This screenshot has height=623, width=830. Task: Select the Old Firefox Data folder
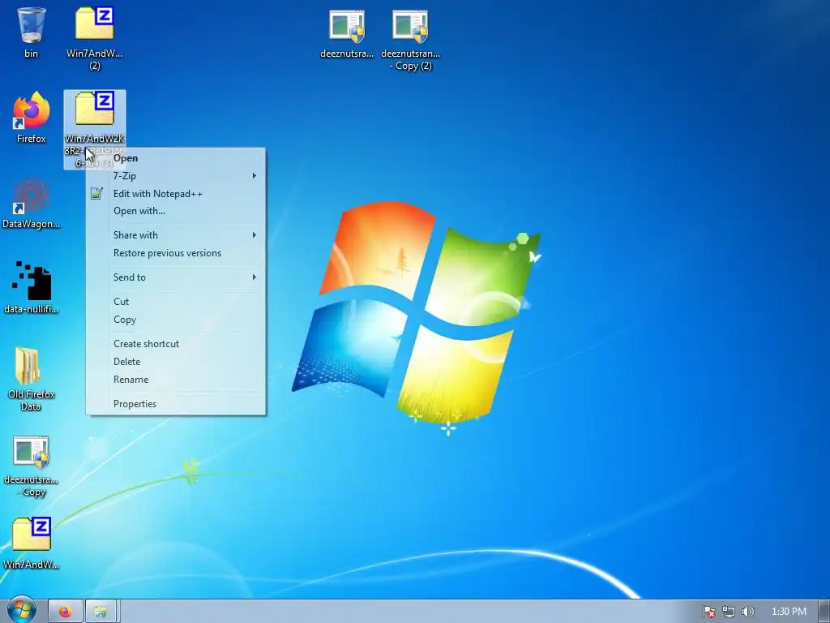coord(32,379)
